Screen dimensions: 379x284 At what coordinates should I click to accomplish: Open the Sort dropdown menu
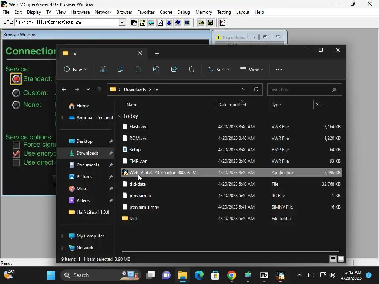click(218, 69)
